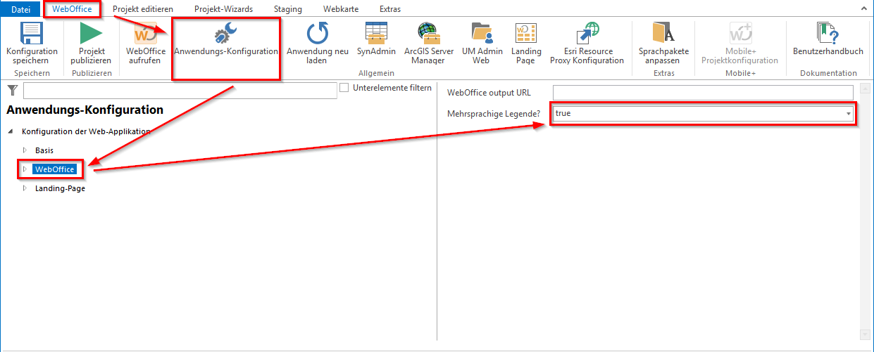The width and height of the screenshot is (874, 352).
Task: Switch to Projekt-Wizards tab
Action: (223, 9)
